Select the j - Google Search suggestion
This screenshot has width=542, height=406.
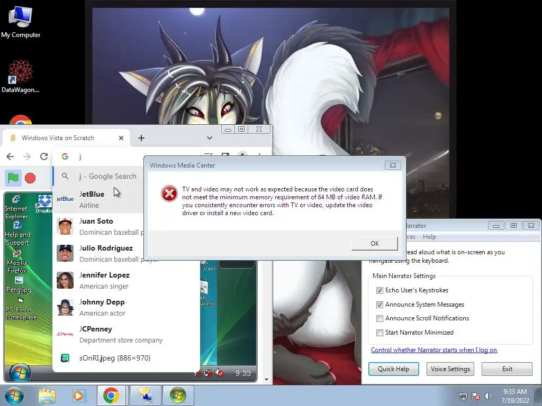click(99, 176)
